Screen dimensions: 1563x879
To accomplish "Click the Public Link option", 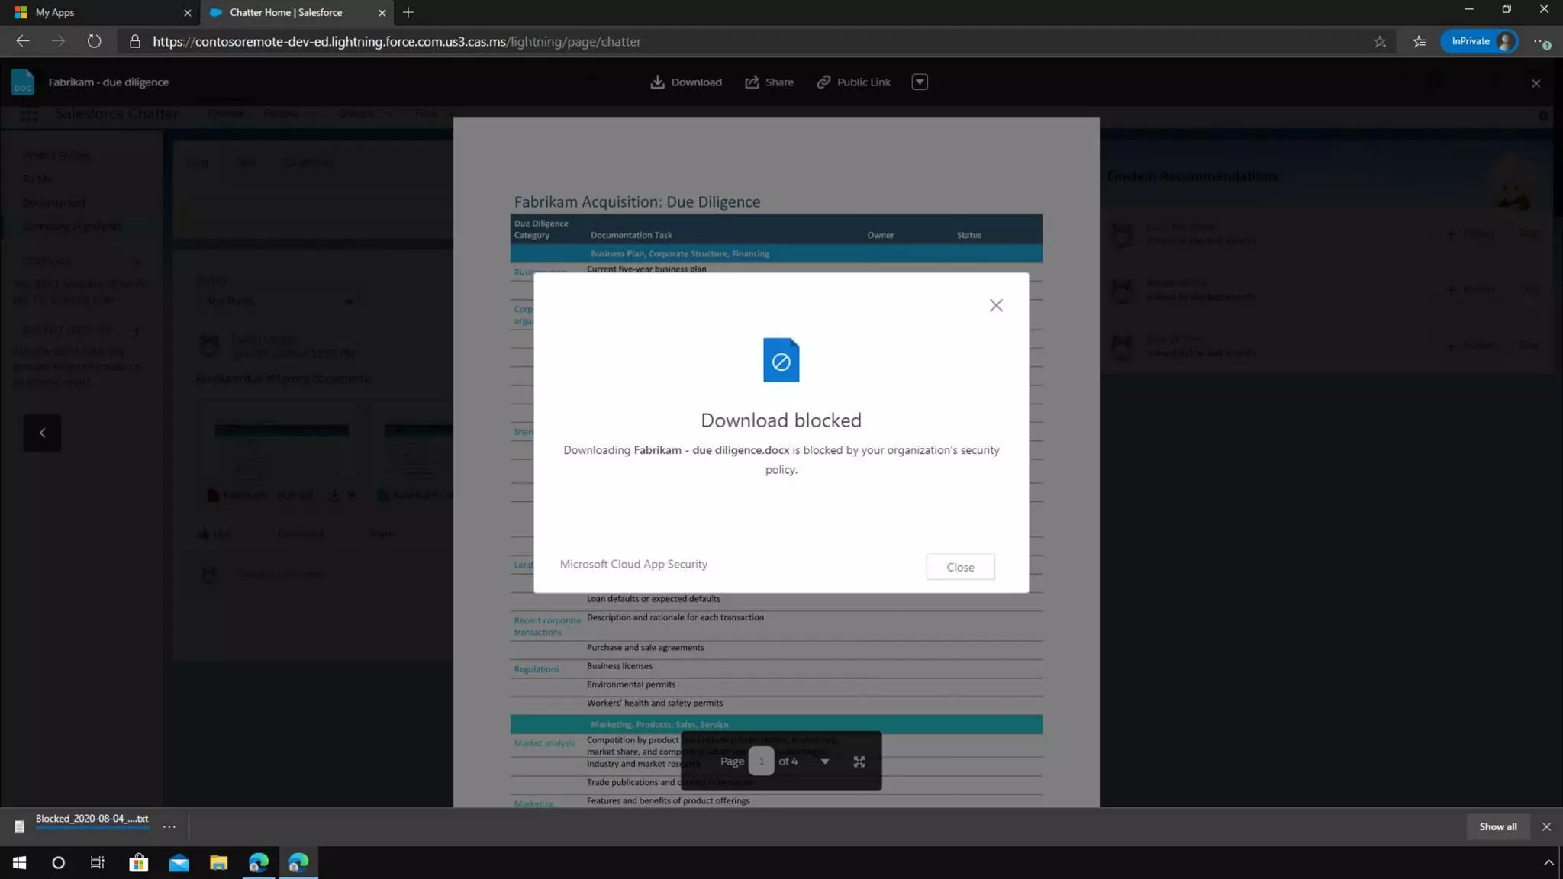I will (x=853, y=82).
